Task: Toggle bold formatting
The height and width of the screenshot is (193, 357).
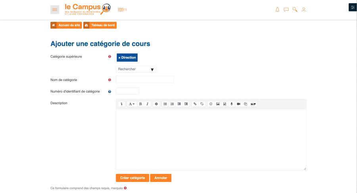Action: [140, 104]
